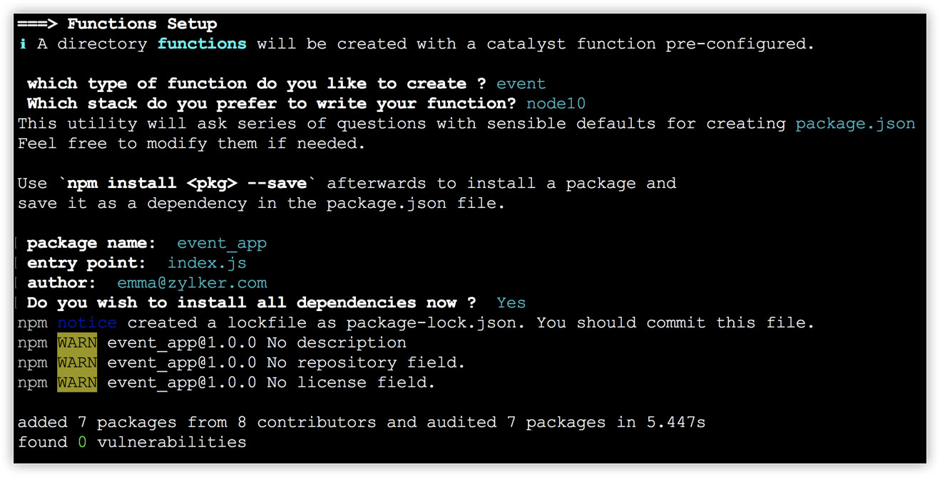Screen dimensions: 940x477
Task: Click the emma@zylker.com author value
Action: [x=192, y=283]
